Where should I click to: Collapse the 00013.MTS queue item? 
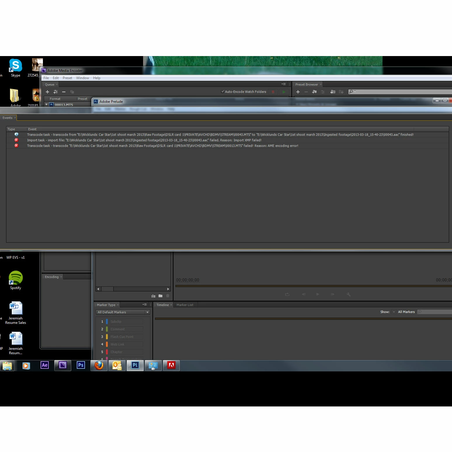click(x=46, y=104)
